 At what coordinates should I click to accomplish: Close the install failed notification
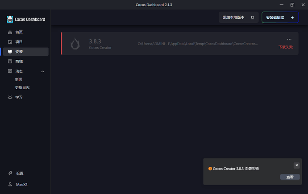coord(296,165)
